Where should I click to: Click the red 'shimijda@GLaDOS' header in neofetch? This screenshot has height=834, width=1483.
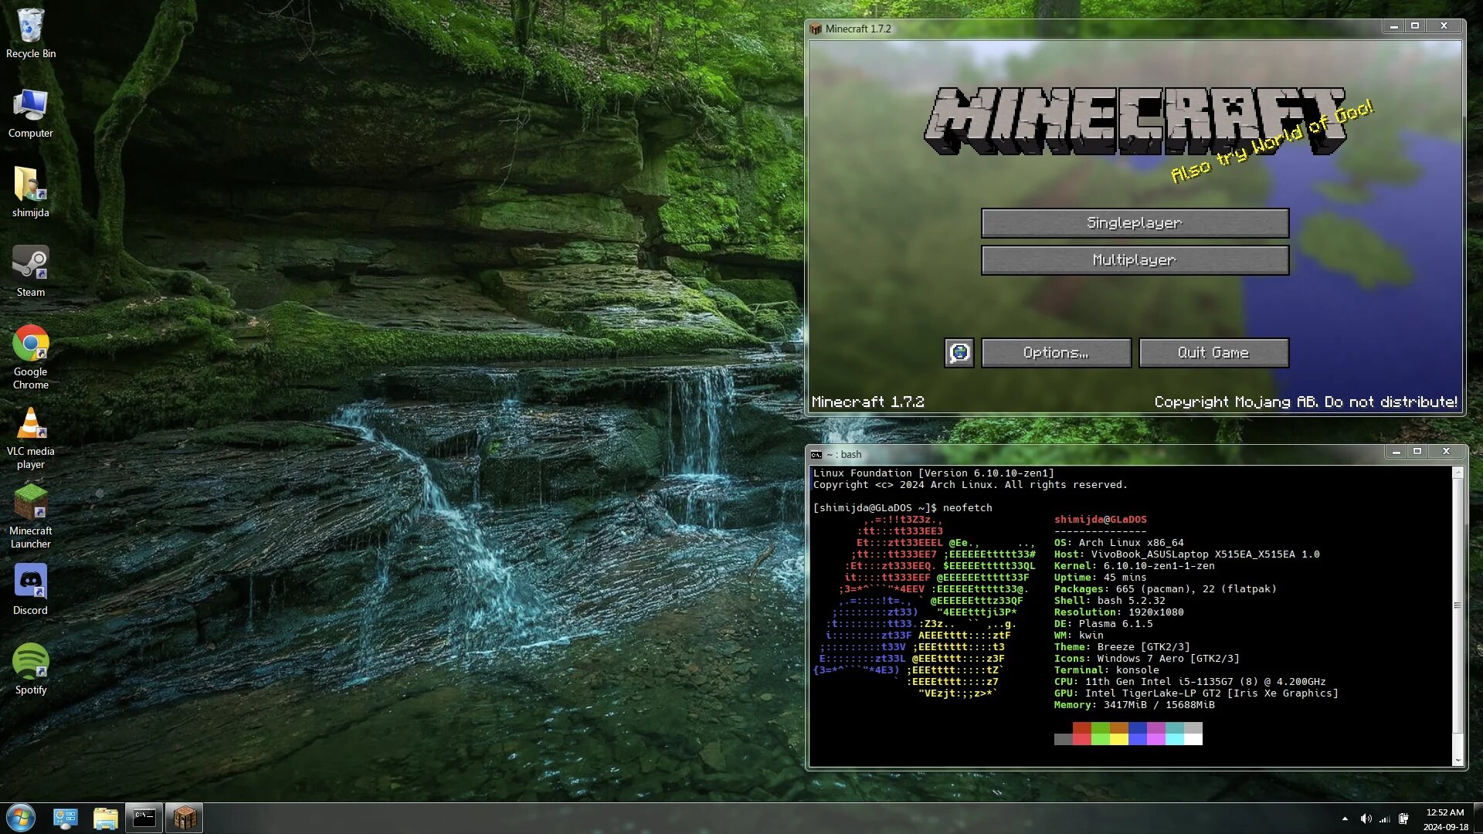coord(1100,520)
